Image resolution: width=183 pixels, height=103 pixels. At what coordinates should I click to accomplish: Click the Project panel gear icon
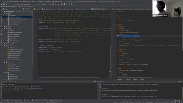[29, 9]
